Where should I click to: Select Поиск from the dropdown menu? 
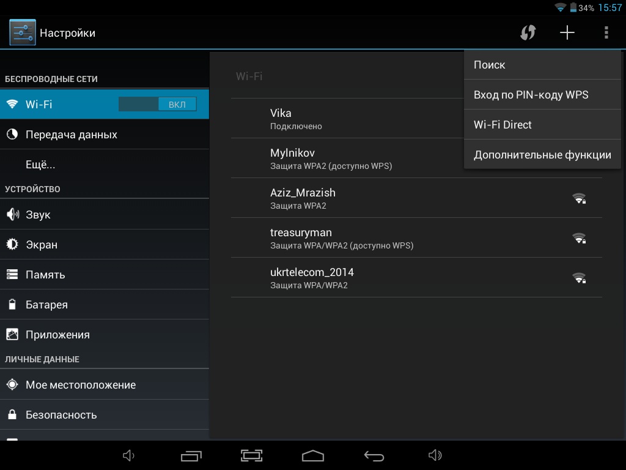(x=542, y=65)
